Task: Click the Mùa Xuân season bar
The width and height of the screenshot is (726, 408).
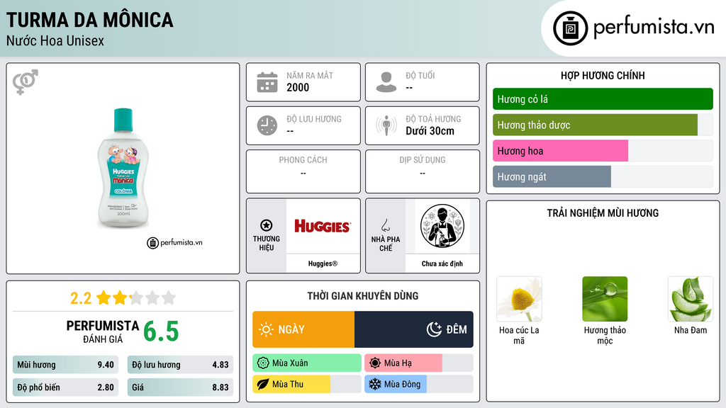Action: [307, 363]
